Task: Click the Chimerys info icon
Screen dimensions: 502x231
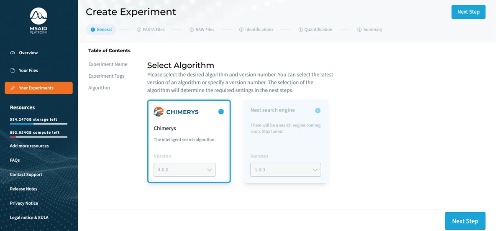Action: tap(221, 112)
